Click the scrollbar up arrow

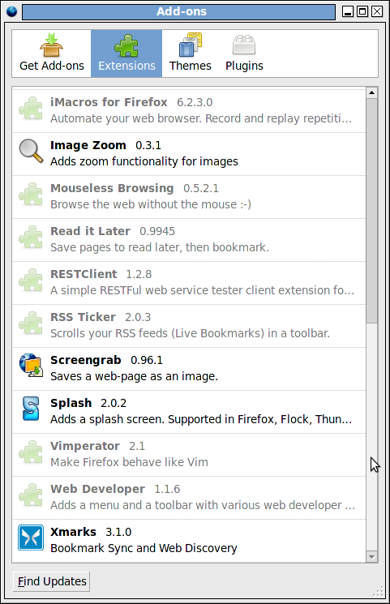tap(371, 92)
